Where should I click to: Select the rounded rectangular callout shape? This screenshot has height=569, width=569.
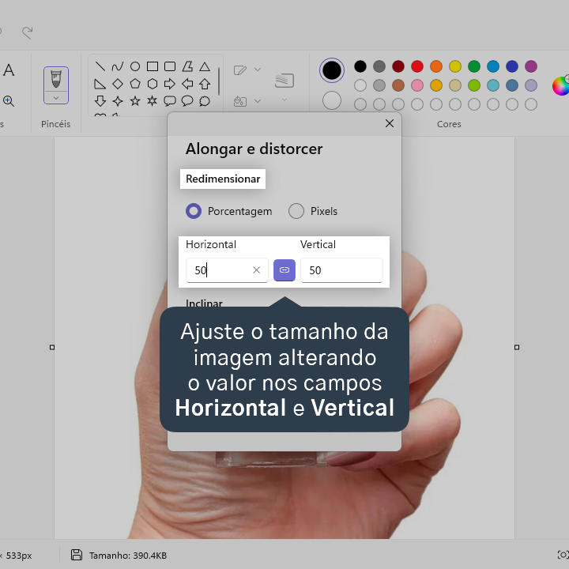tap(170, 101)
